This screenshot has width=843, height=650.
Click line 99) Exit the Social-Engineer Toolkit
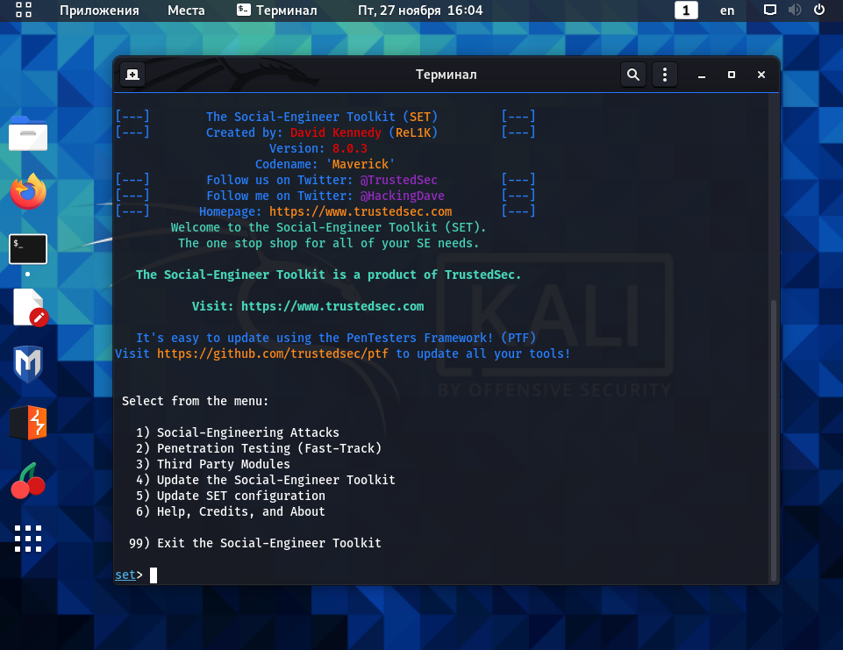[255, 543]
